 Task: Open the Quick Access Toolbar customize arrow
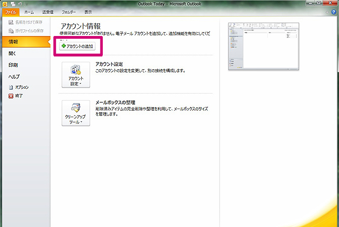click(x=27, y=4)
